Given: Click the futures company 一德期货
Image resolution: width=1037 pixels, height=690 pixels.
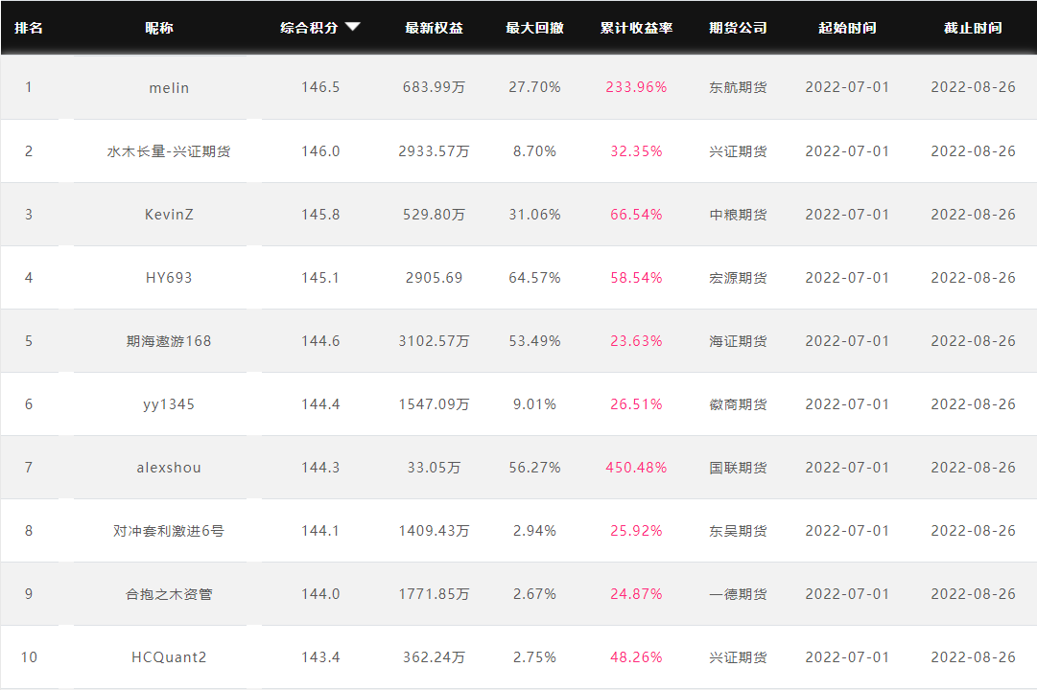Looking at the screenshot, I should (738, 594).
